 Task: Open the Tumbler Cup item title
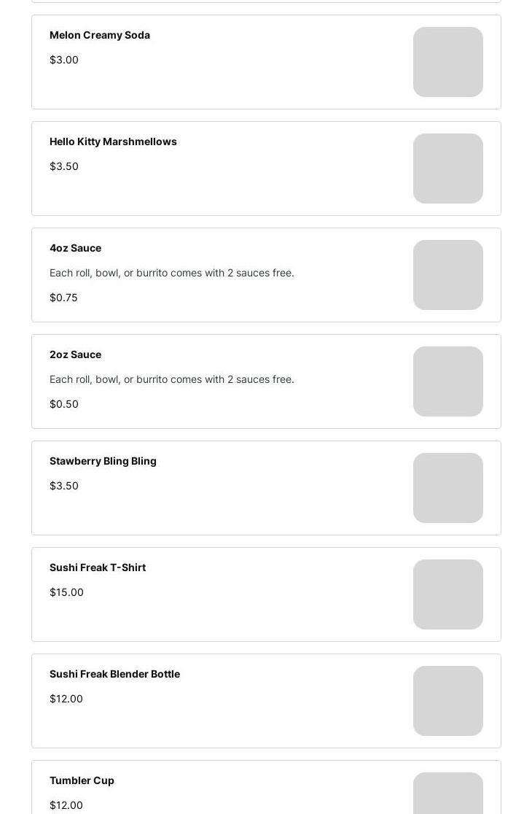pos(82,780)
